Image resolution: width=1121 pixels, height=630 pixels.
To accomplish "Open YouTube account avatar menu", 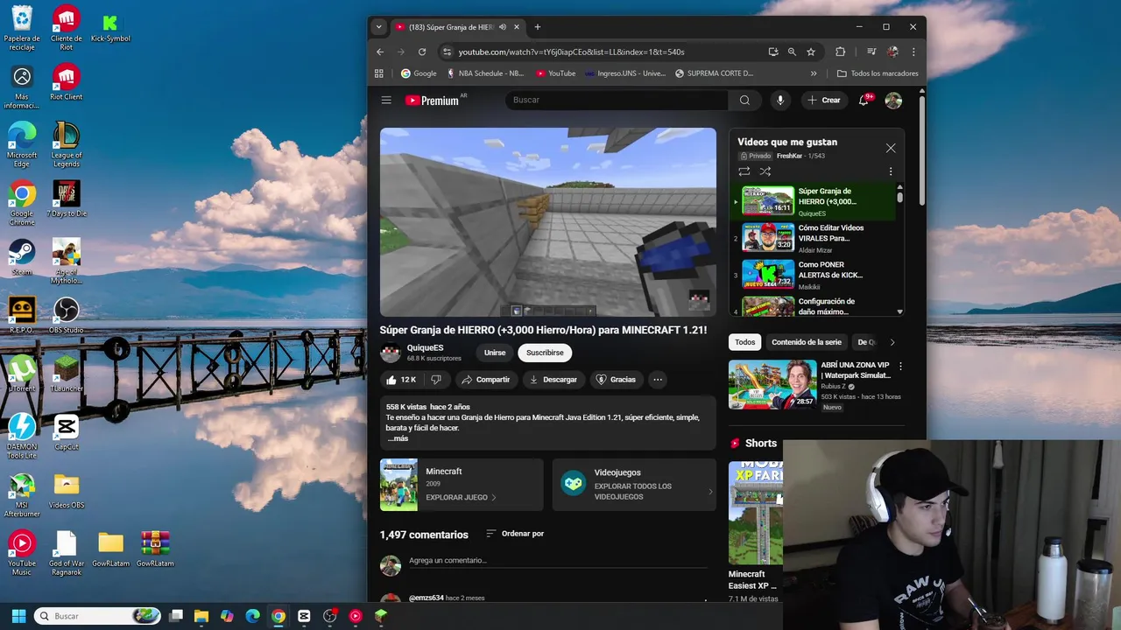I will [893, 101].
